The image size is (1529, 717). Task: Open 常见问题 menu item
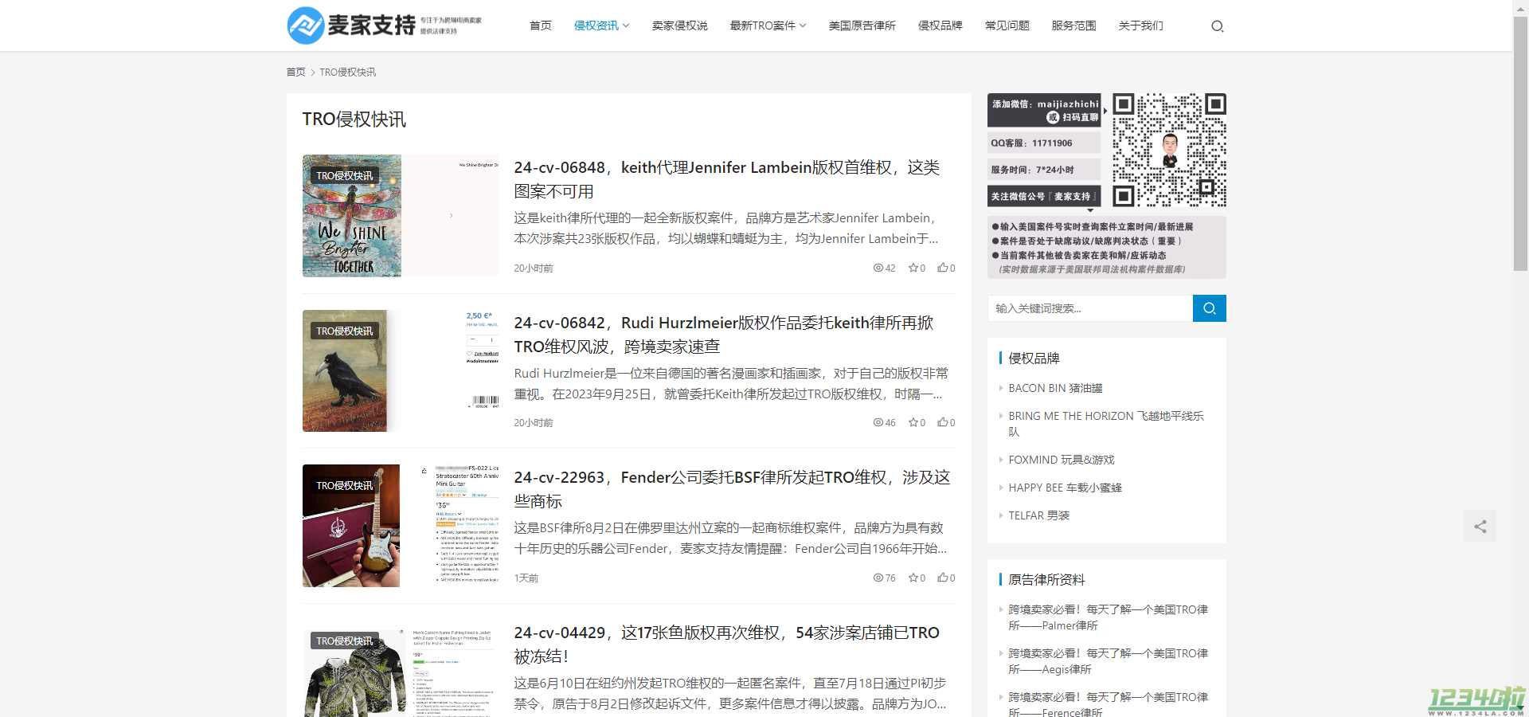(x=1007, y=25)
